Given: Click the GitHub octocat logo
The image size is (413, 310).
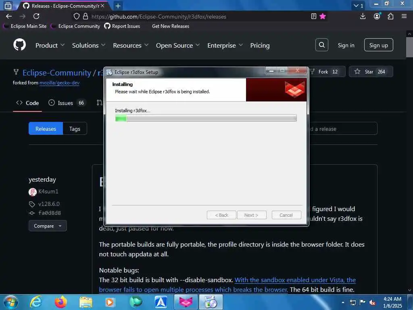Looking at the screenshot, I should [20, 45].
